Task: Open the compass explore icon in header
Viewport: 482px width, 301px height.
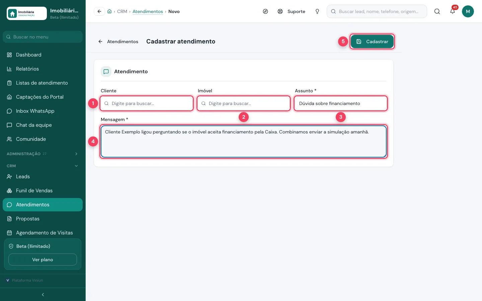Action: pyautogui.click(x=265, y=11)
